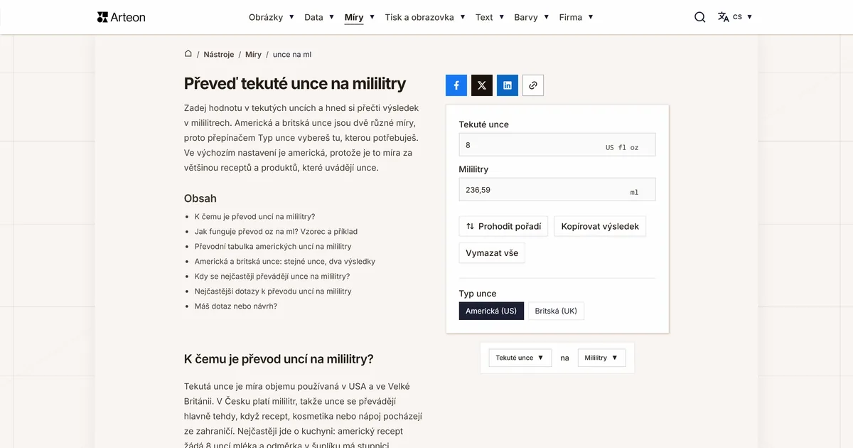
Task: Open the Mililitry target unit dropdown
Action: (601, 358)
